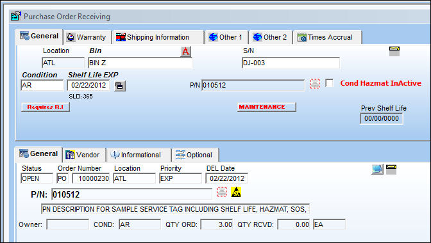Click the order panel Location field ATL
The width and height of the screenshot is (431, 243).
tap(135, 178)
